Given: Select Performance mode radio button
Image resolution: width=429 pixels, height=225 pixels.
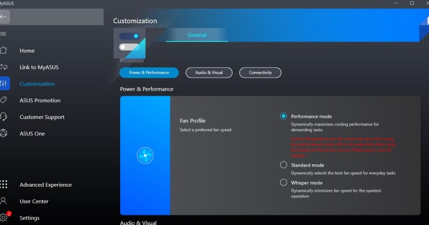Looking at the screenshot, I should pyautogui.click(x=283, y=116).
